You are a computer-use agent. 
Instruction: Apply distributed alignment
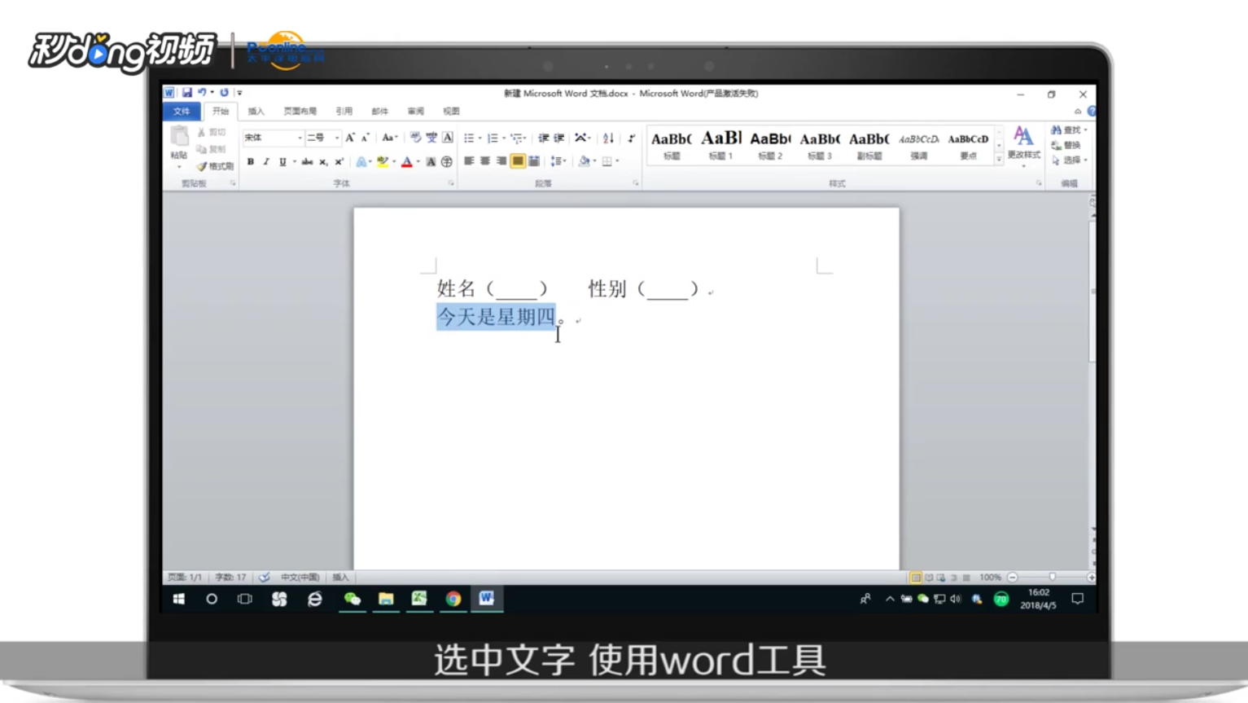(534, 161)
